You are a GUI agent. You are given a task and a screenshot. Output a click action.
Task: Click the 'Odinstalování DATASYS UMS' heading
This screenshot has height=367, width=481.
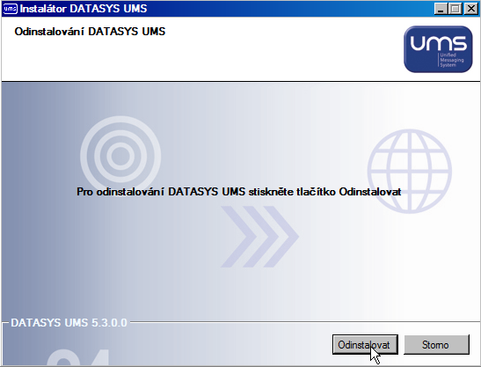(x=90, y=32)
